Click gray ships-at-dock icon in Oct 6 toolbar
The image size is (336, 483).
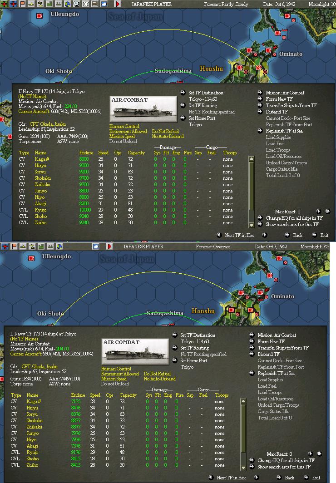pos(58,4)
